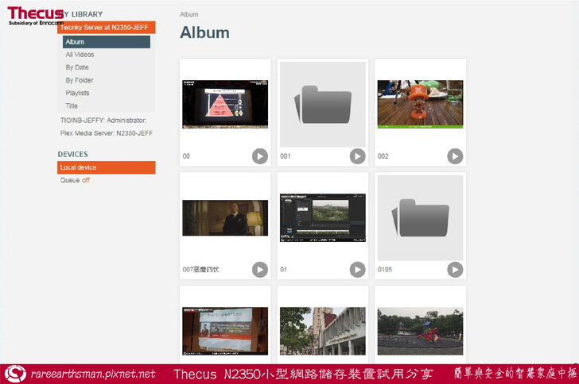Play contents of folder 0105
579x384 pixels.
(x=454, y=270)
